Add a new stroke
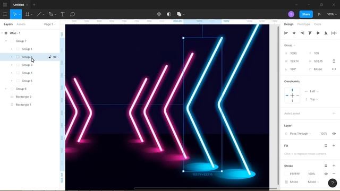The width and height of the screenshot is (340, 191). [334, 166]
